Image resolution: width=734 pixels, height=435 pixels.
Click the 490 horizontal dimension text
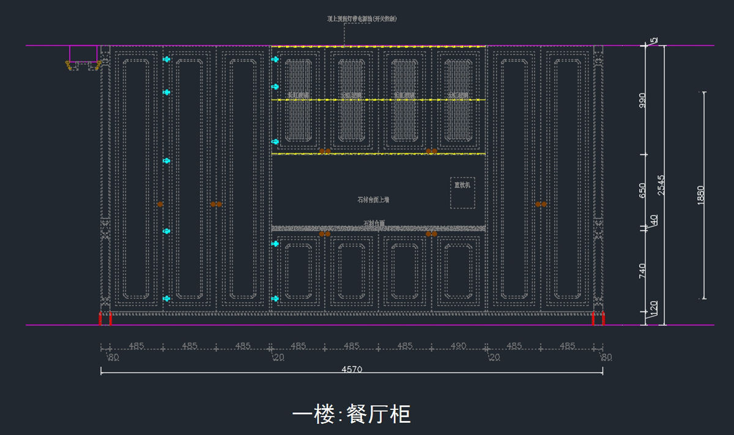458,346
